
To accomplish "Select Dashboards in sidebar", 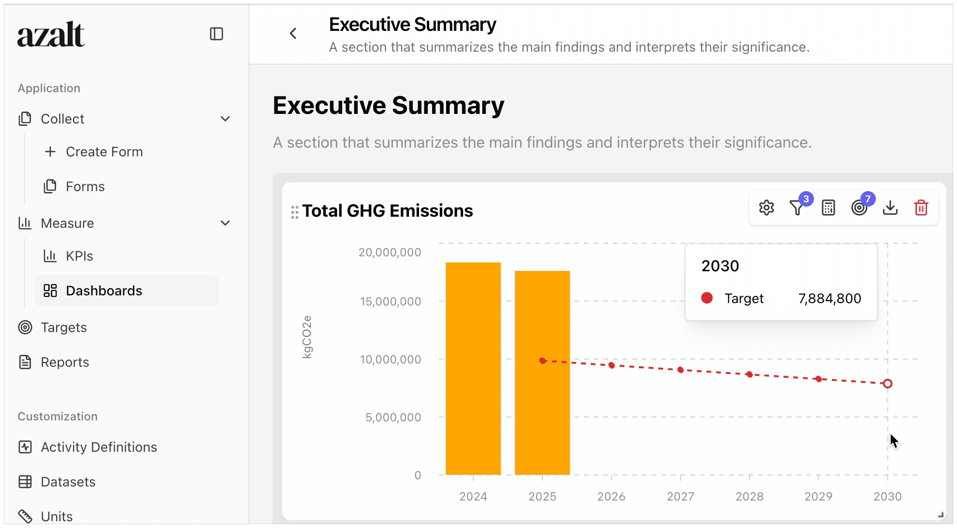I will (104, 291).
